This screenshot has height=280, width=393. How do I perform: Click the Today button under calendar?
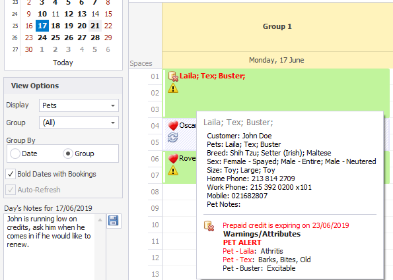[x=63, y=63]
